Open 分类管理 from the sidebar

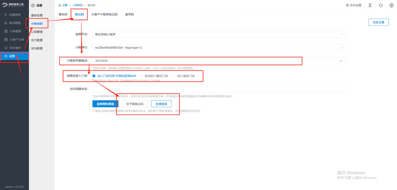point(15,31)
